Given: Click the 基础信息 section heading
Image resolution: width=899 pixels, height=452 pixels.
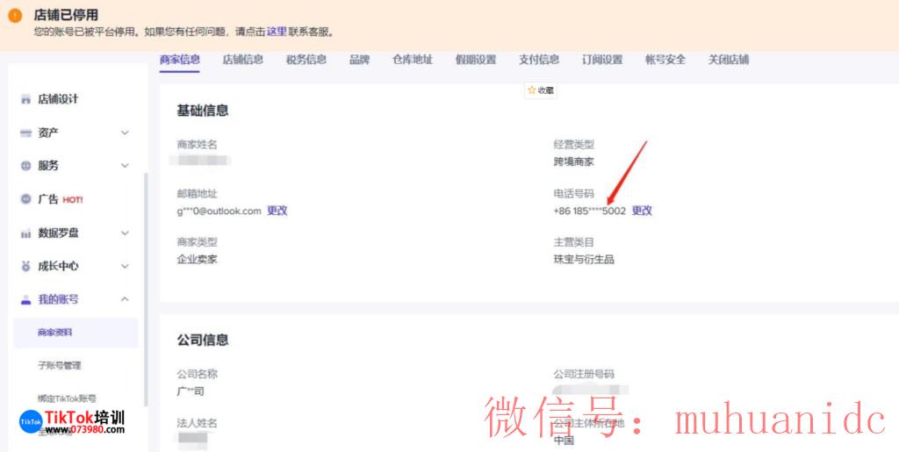Looking at the screenshot, I should tap(203, 111).
